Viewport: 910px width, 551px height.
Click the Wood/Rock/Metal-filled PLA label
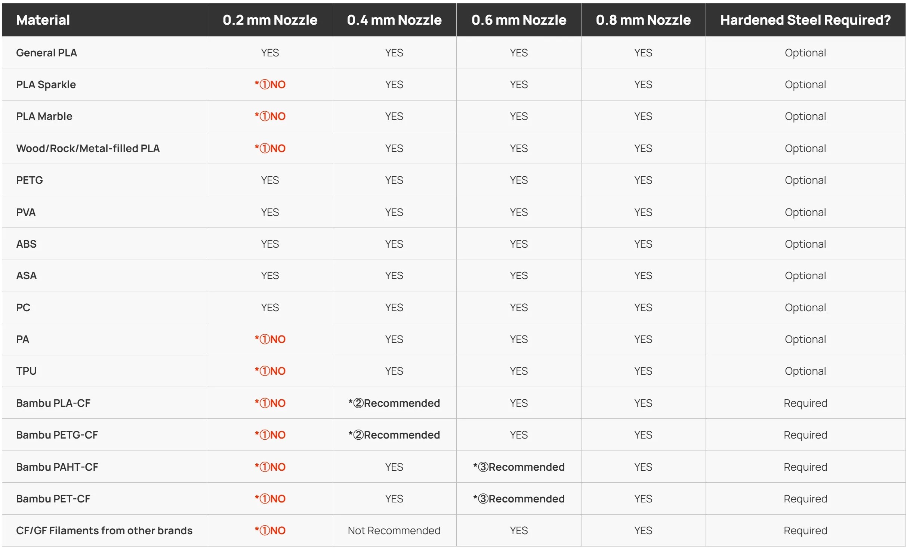pyautogui.click(x=88, y=148)
